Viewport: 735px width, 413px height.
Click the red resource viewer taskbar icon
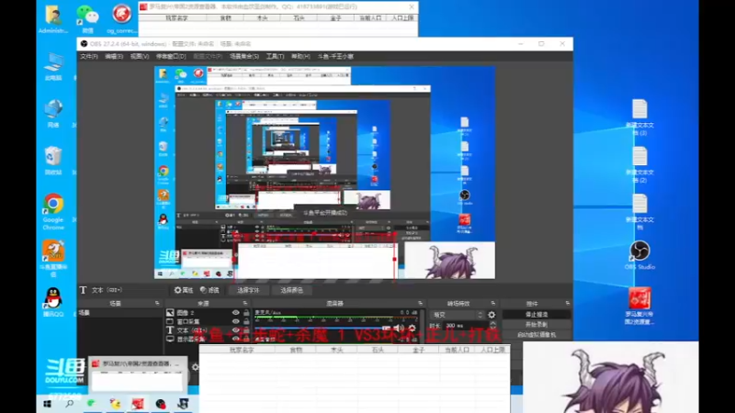point(138,404)
